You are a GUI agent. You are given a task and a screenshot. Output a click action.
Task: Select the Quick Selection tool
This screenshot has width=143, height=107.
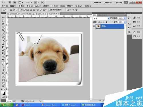tap(3, 27)
